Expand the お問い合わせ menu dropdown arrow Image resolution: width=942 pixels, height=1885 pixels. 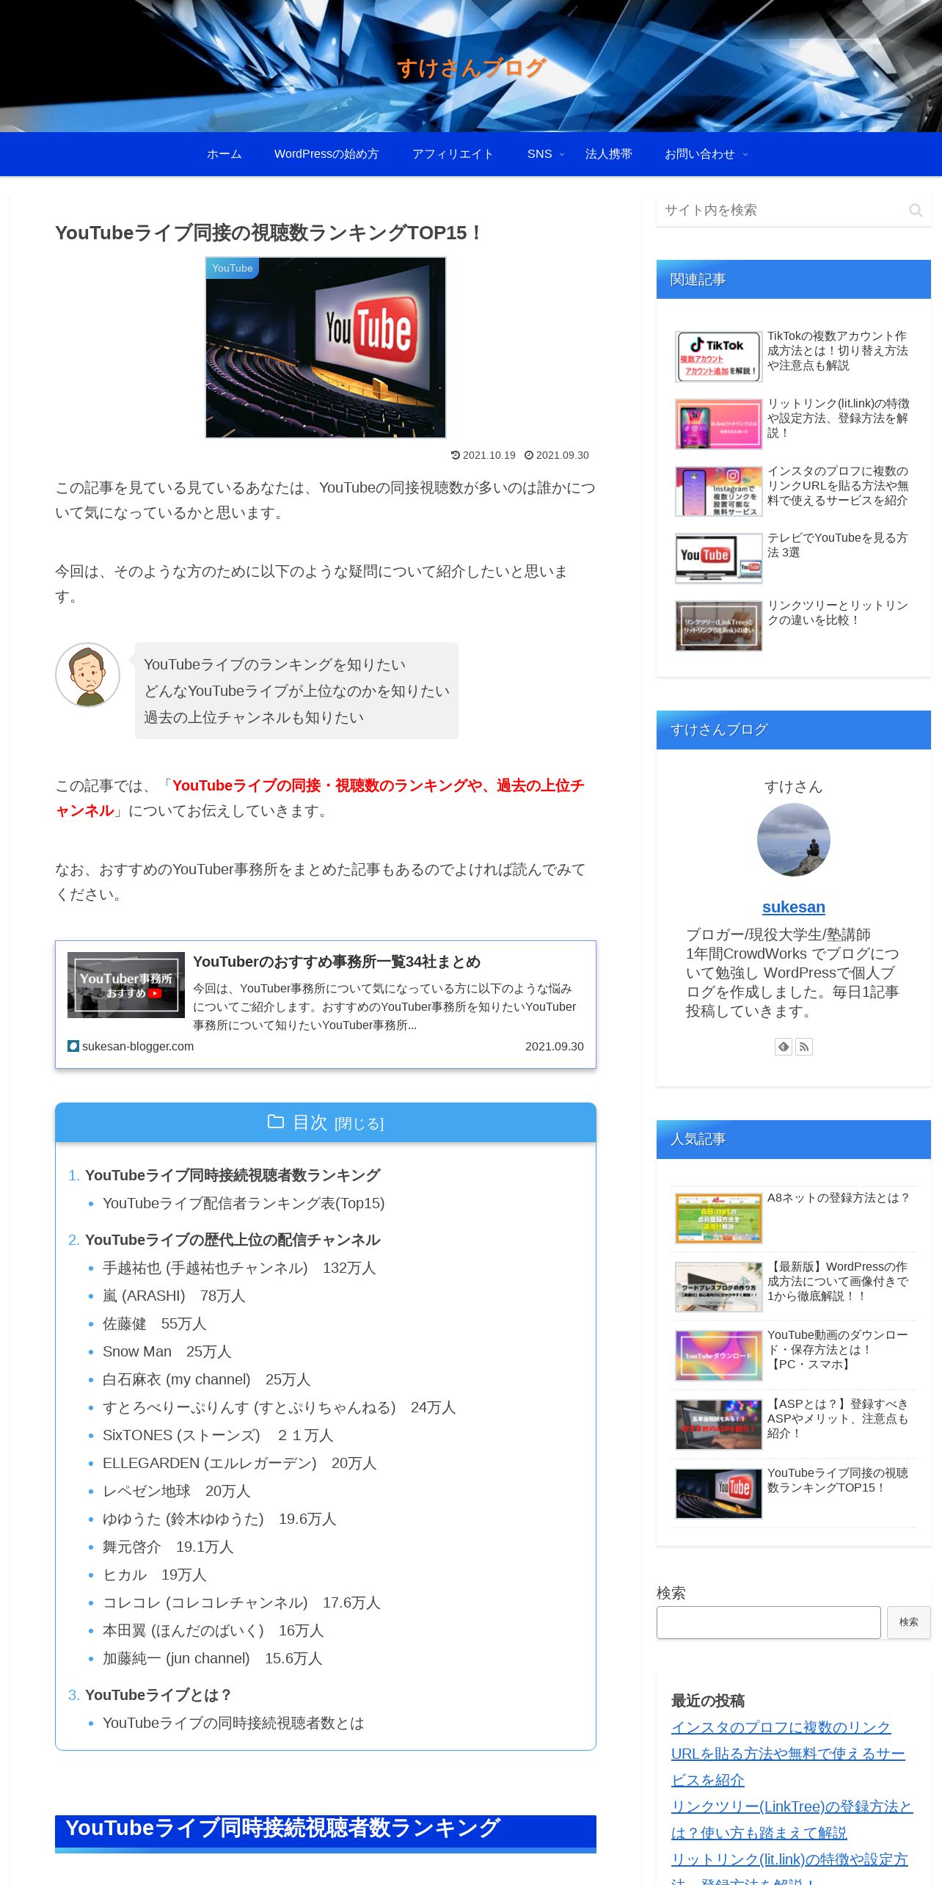point(745,154)
